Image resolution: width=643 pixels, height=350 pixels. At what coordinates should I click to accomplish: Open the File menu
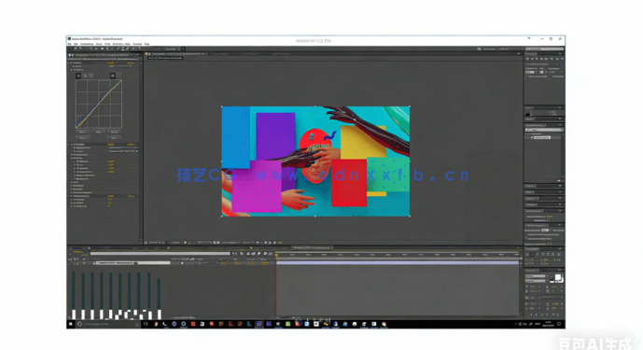(69, 44)
